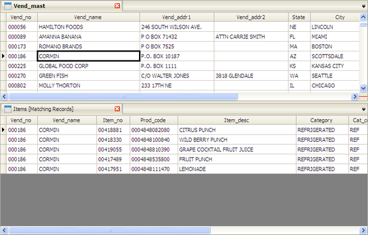Select the GRAPE COCKTAIL FRUIT JUICE cell
Screen dimensions: 368x235
(237, 150)
